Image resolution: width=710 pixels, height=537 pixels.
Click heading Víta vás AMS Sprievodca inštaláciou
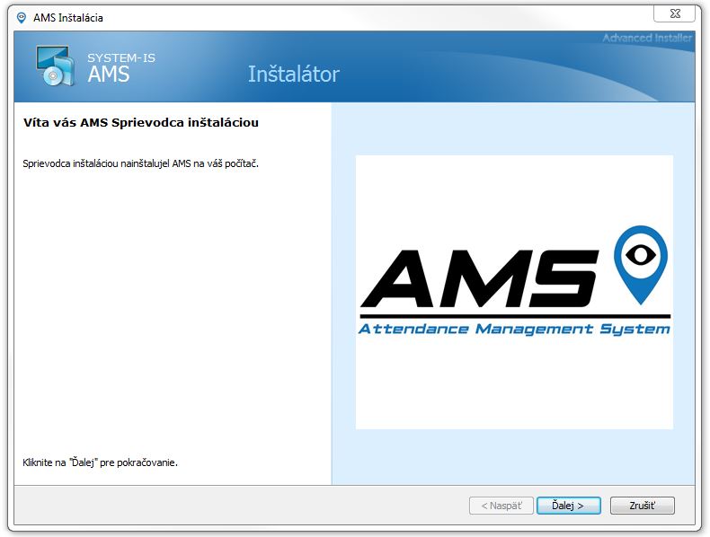(141, 123)
